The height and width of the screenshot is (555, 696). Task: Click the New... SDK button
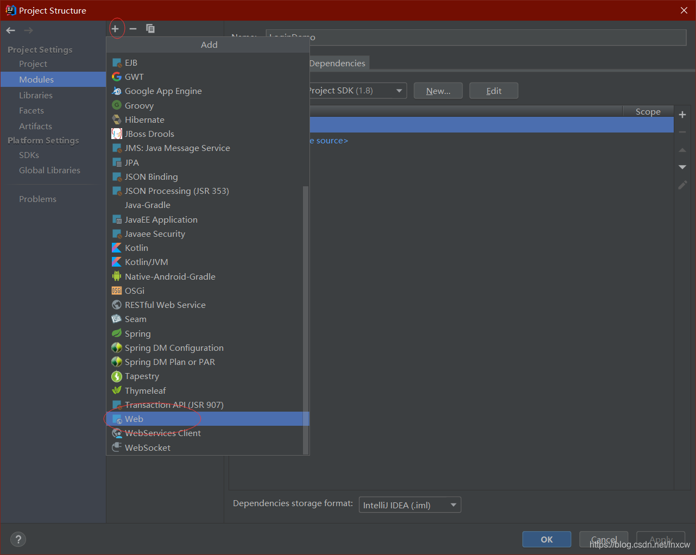438,91
